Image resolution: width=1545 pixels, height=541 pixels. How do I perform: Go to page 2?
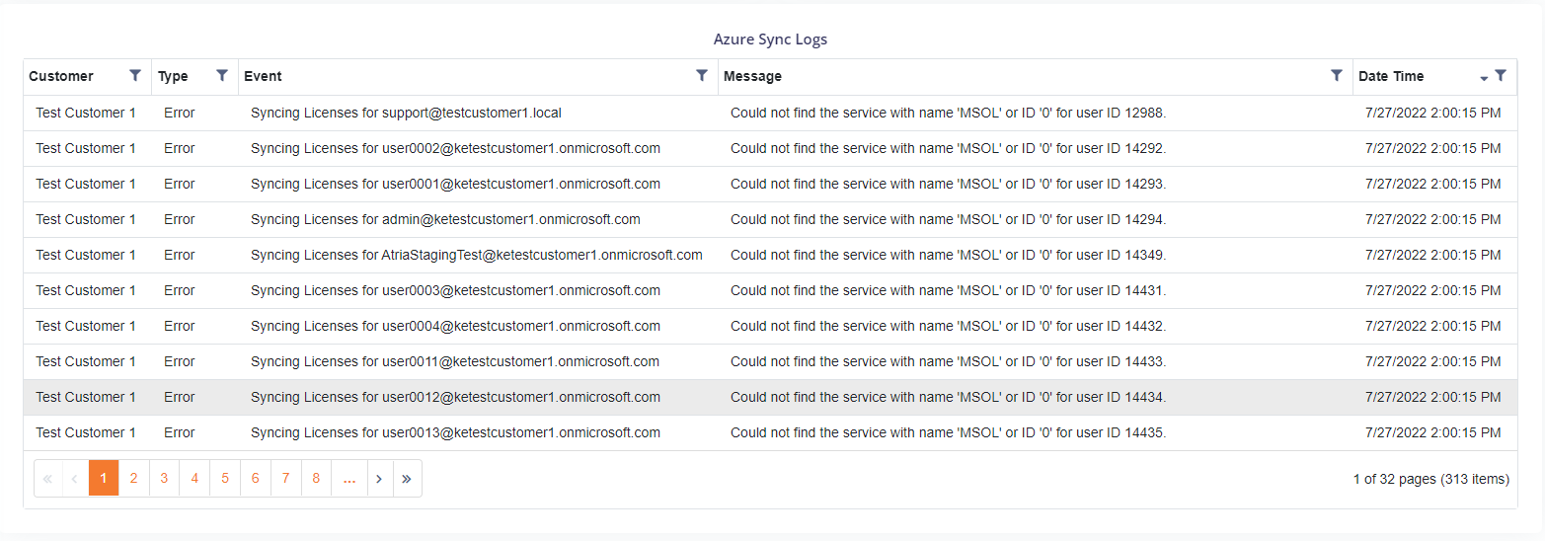coord(133,478)
